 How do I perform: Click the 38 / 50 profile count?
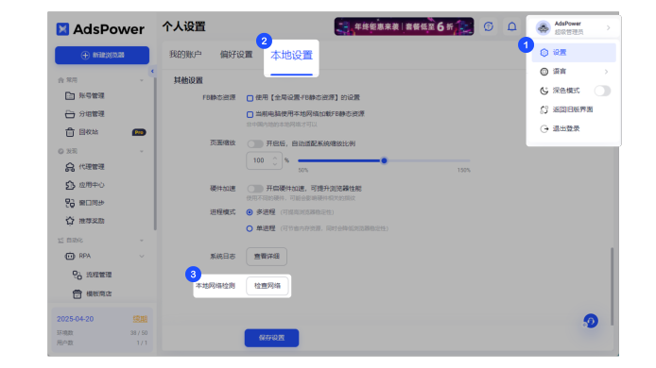[139, 333]
